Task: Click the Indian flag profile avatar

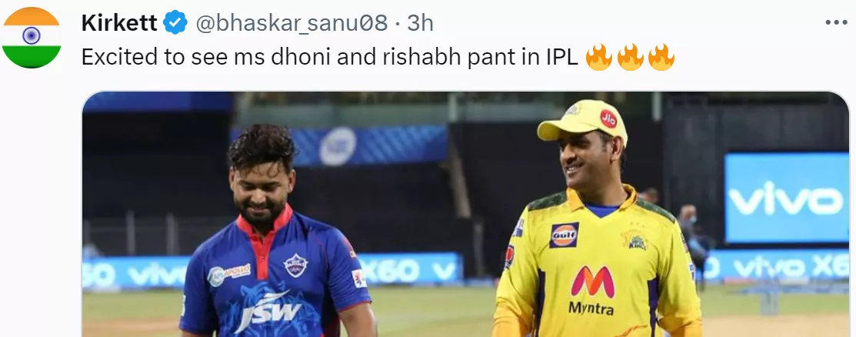Action: coord(31,38)
